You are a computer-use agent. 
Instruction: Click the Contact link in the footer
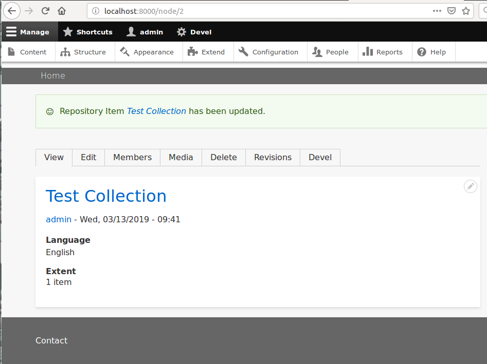tap(51, 340)
